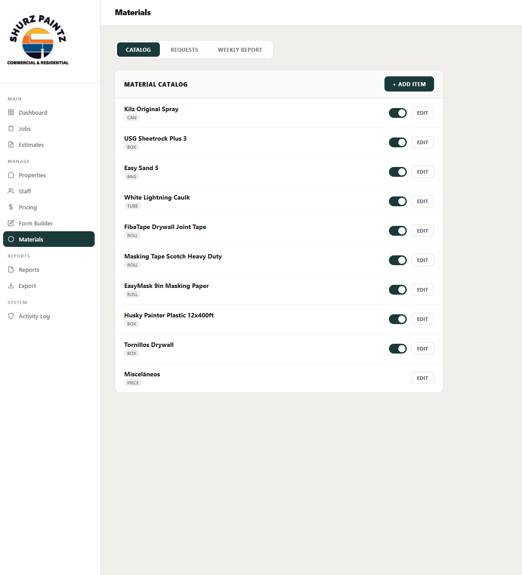Click the Materials page title
522x575 pixels.
(133, 12)
